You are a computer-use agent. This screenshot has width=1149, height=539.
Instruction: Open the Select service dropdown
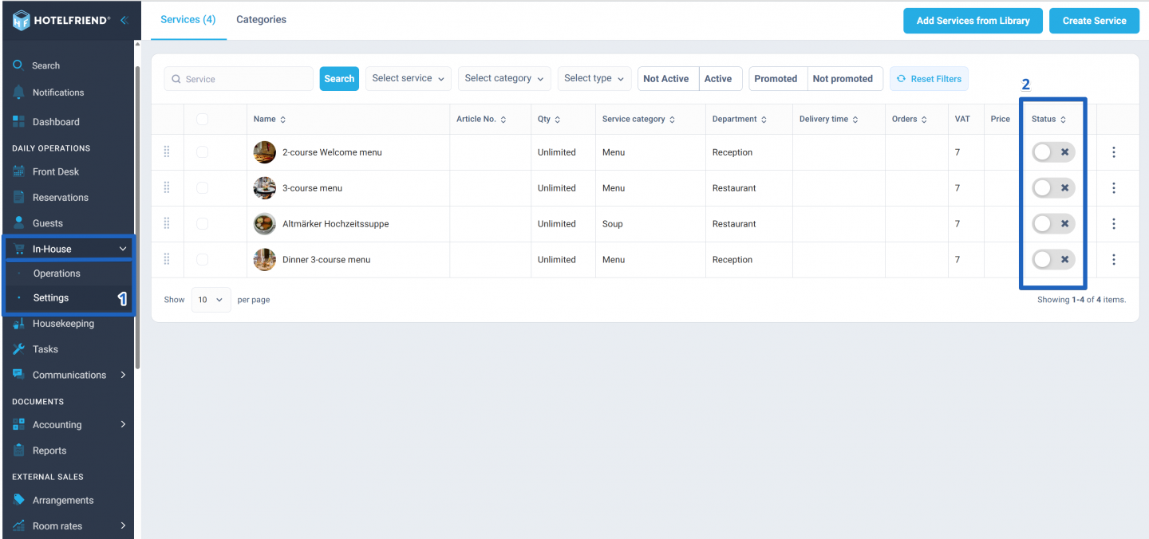click(x=409, y=78)
